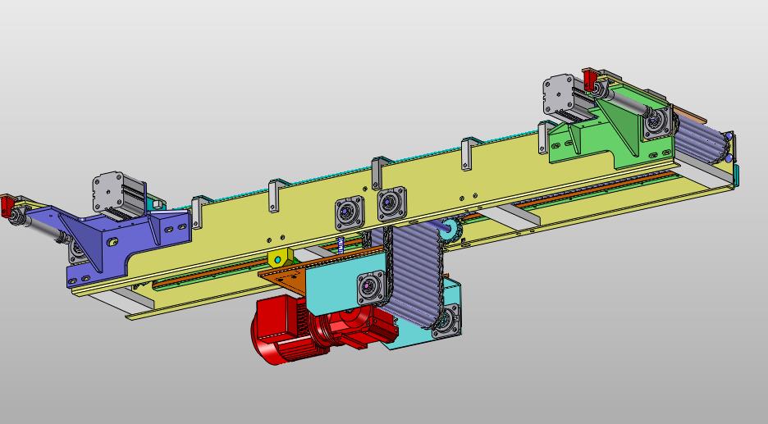Select the flange bearing on the cyan motor plate
Viewport: 768px width, 424px height.
(371, 287)
